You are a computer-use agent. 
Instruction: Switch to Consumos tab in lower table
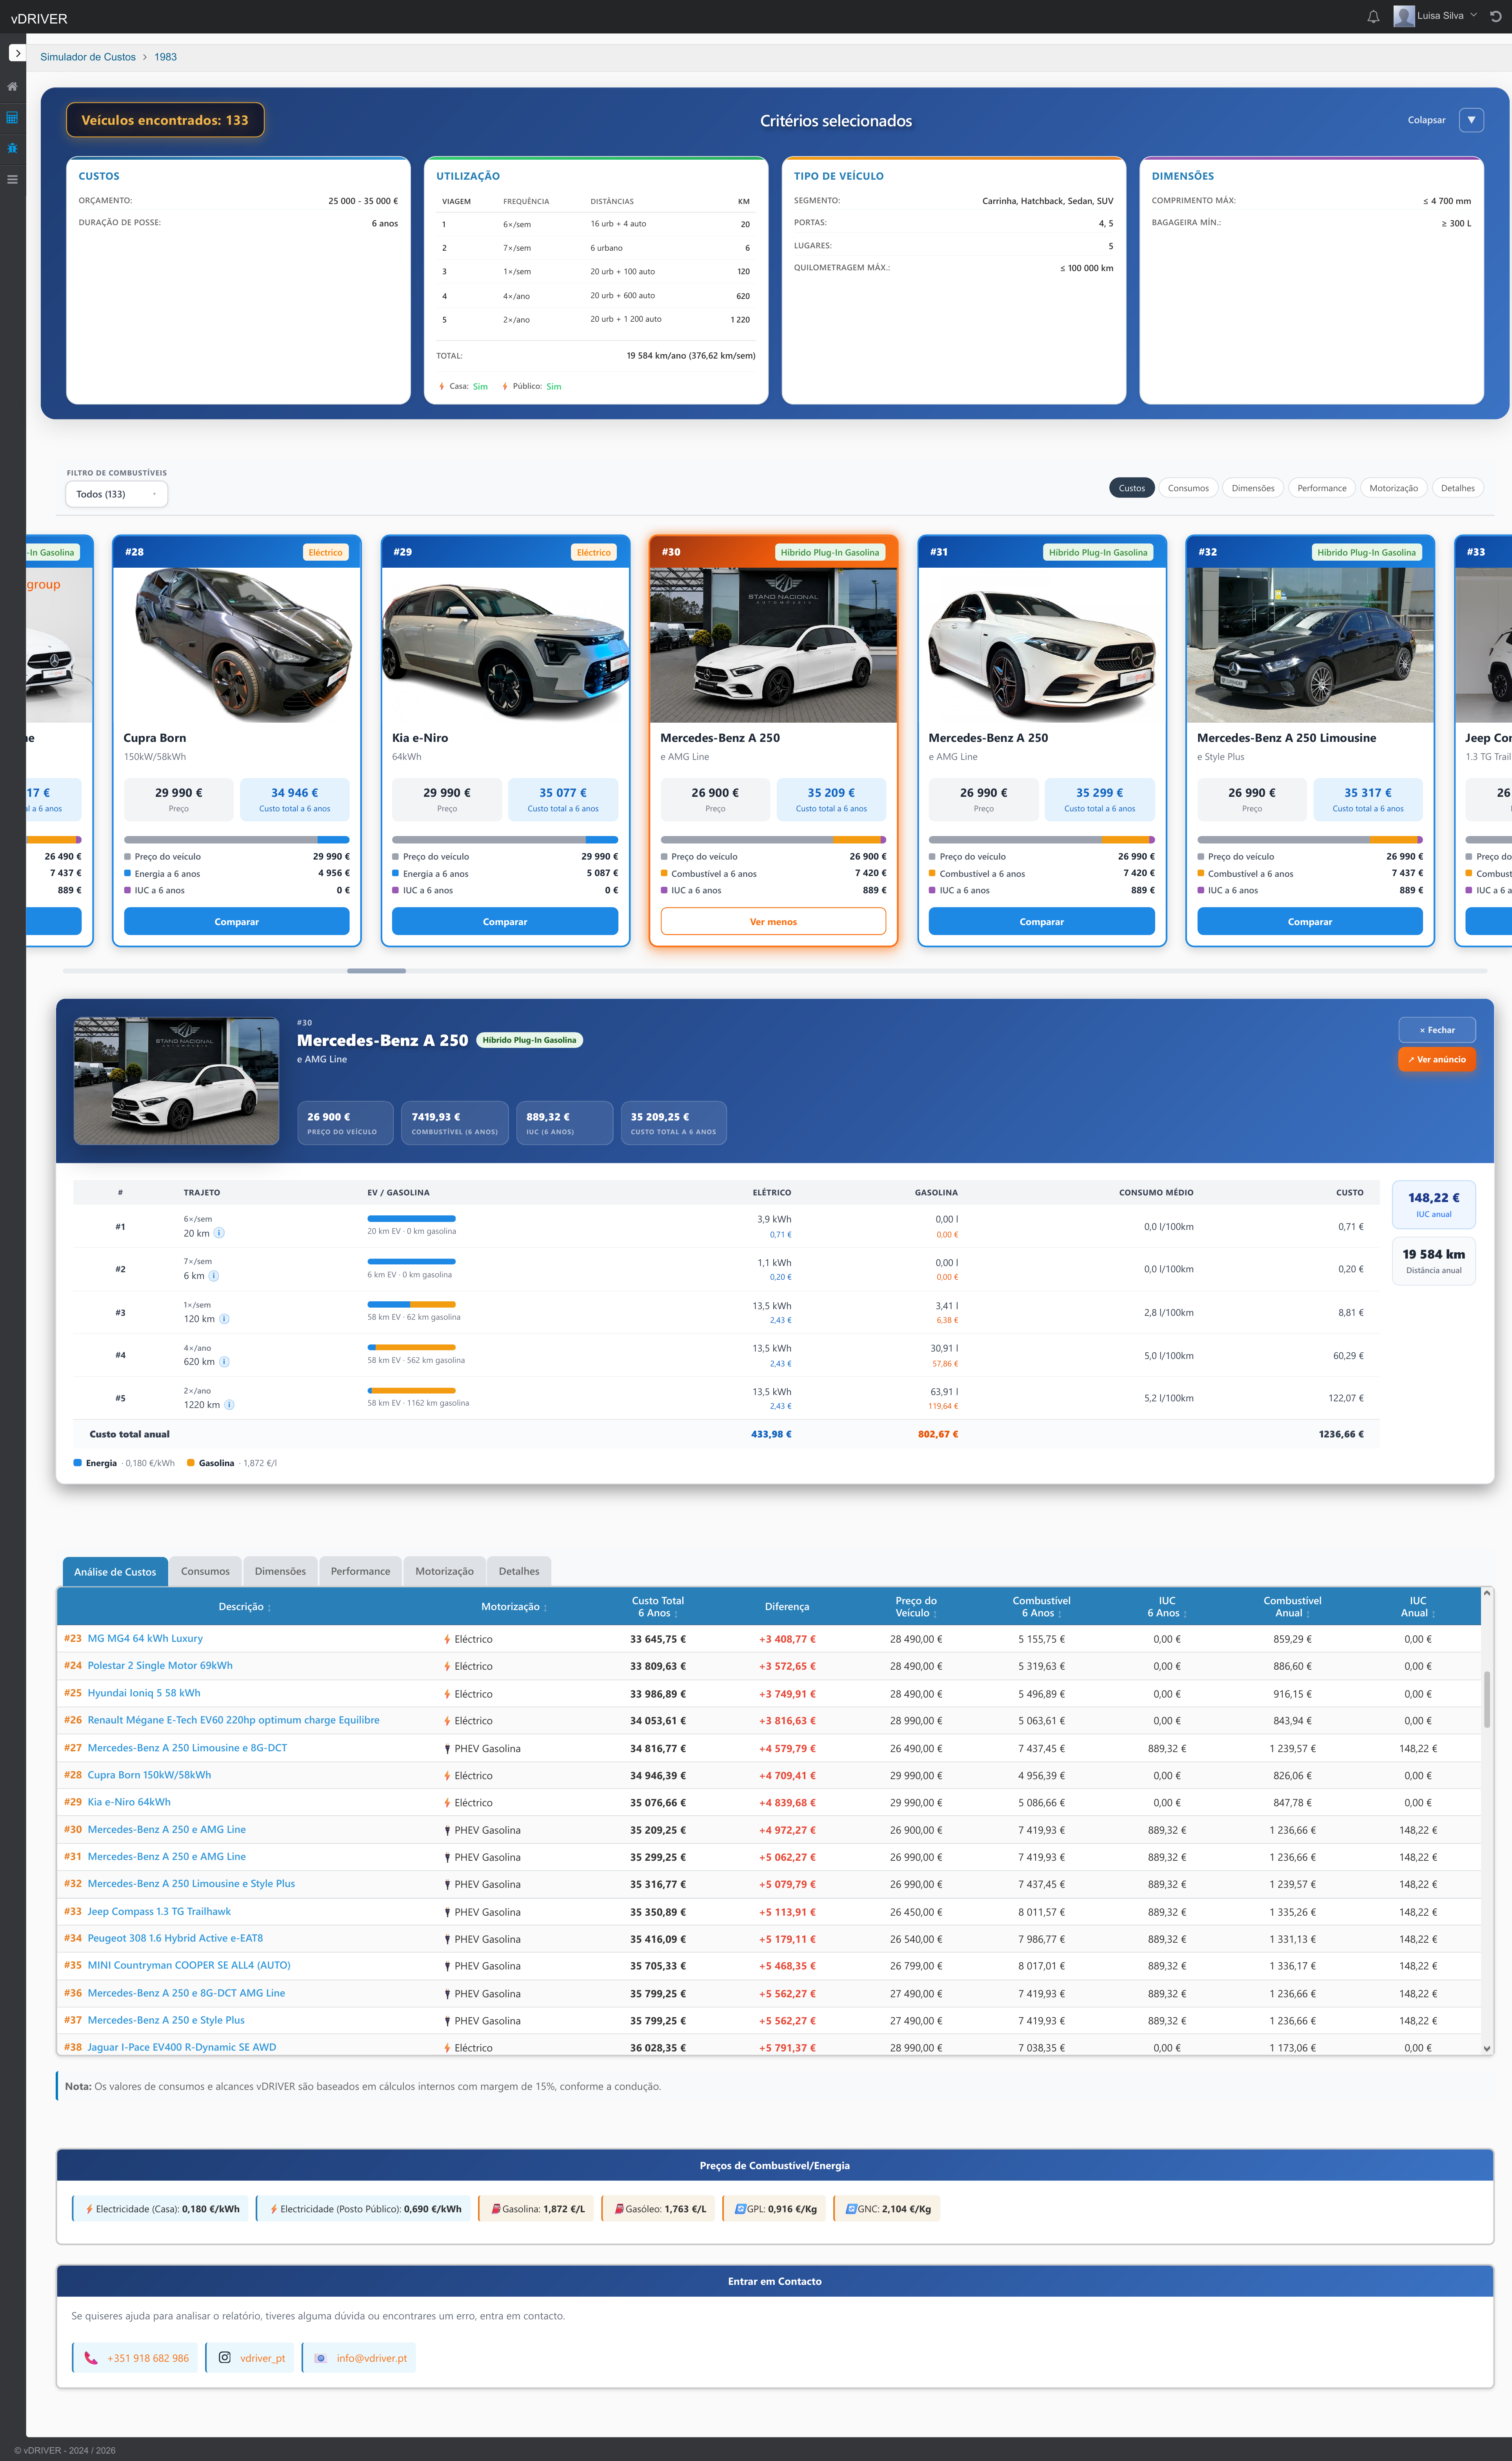(x=205, y=1572)
